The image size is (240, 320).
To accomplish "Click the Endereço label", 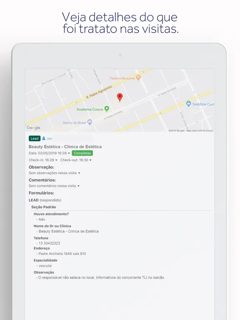I will (x=42, y=248).
